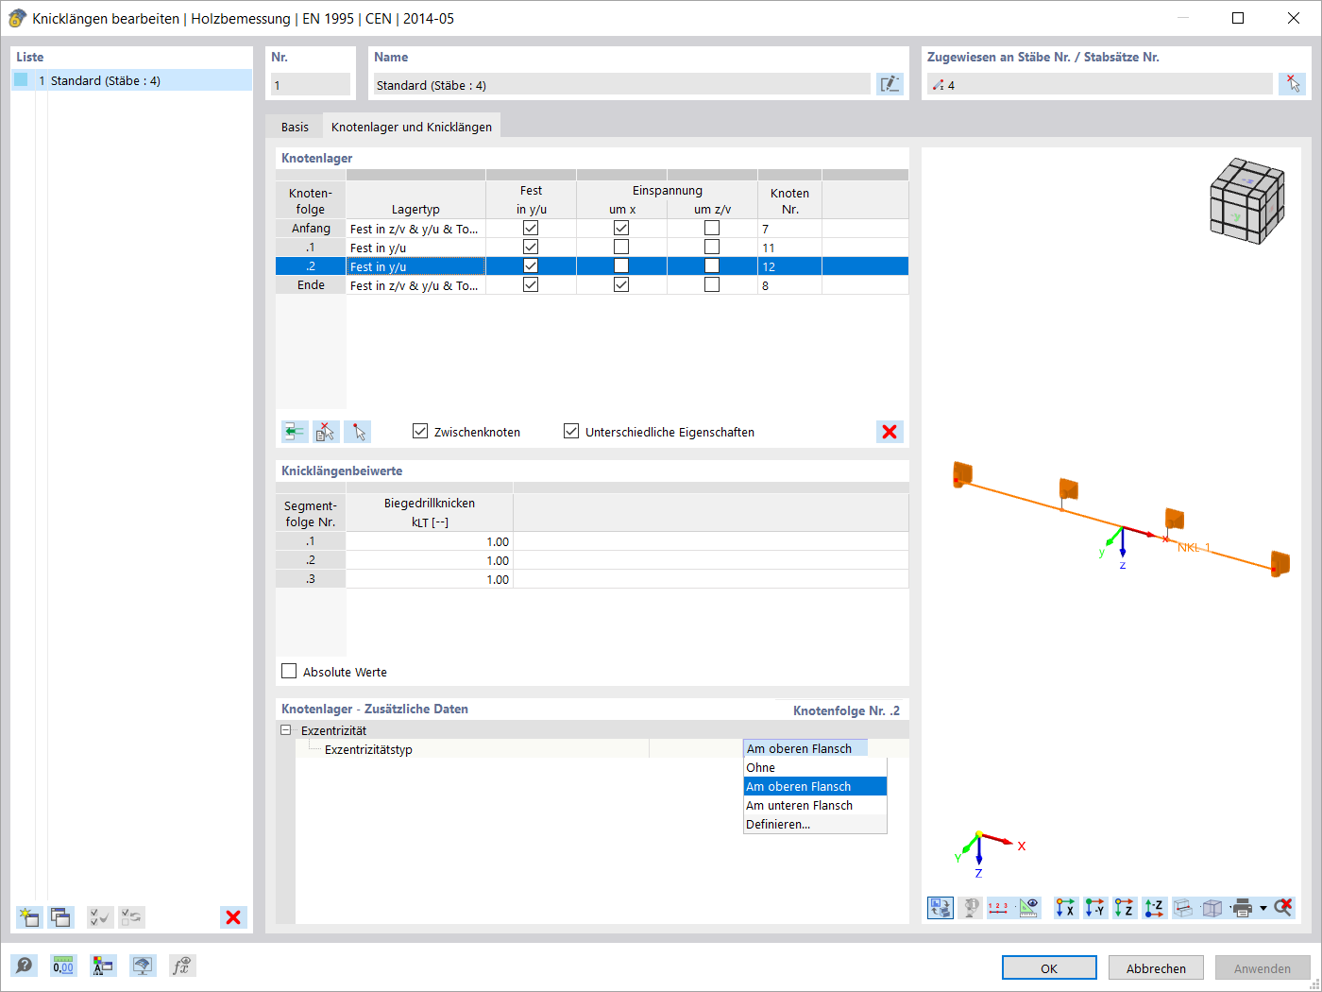
Task: Edit name icon beside Name field
Action: coord(890,84)
